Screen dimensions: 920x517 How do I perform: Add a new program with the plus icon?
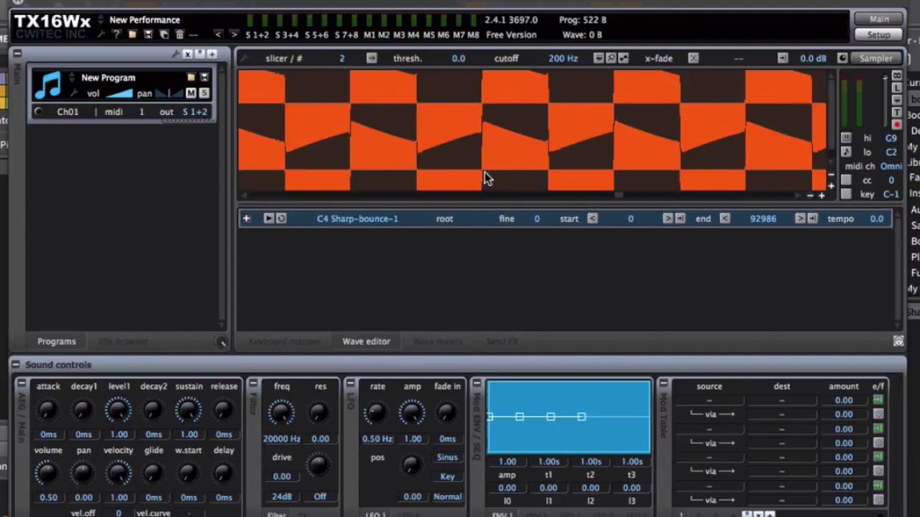click(x=212, y=54)
